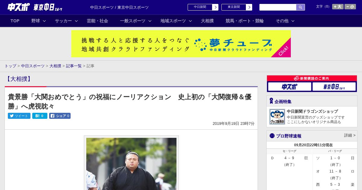Click the Chunichi Sports 中スポ logo in header
Viewport: 362px width, 190px height.
click(x=18, y=7)
